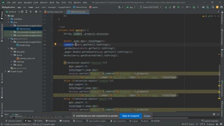Open the Run tool window button
The width and height of the screenshot is (224, 126).
pos(28,121)
